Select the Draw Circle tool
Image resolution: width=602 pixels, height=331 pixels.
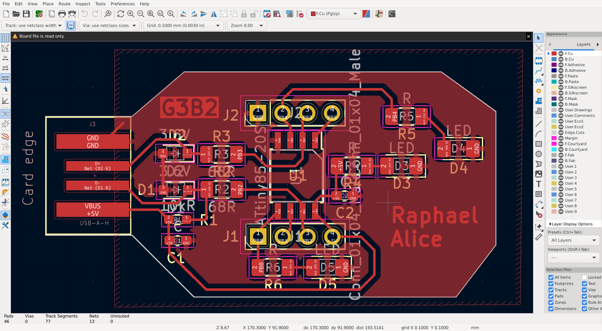pos(539,154)
